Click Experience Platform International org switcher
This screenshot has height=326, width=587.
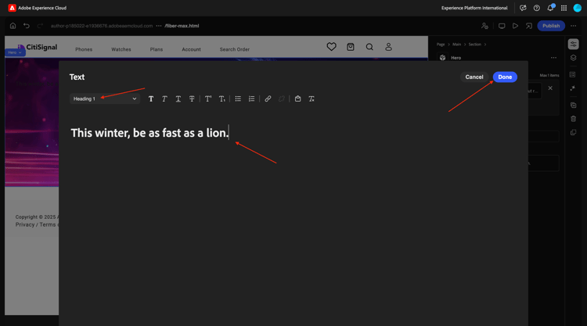pos(474,8)
